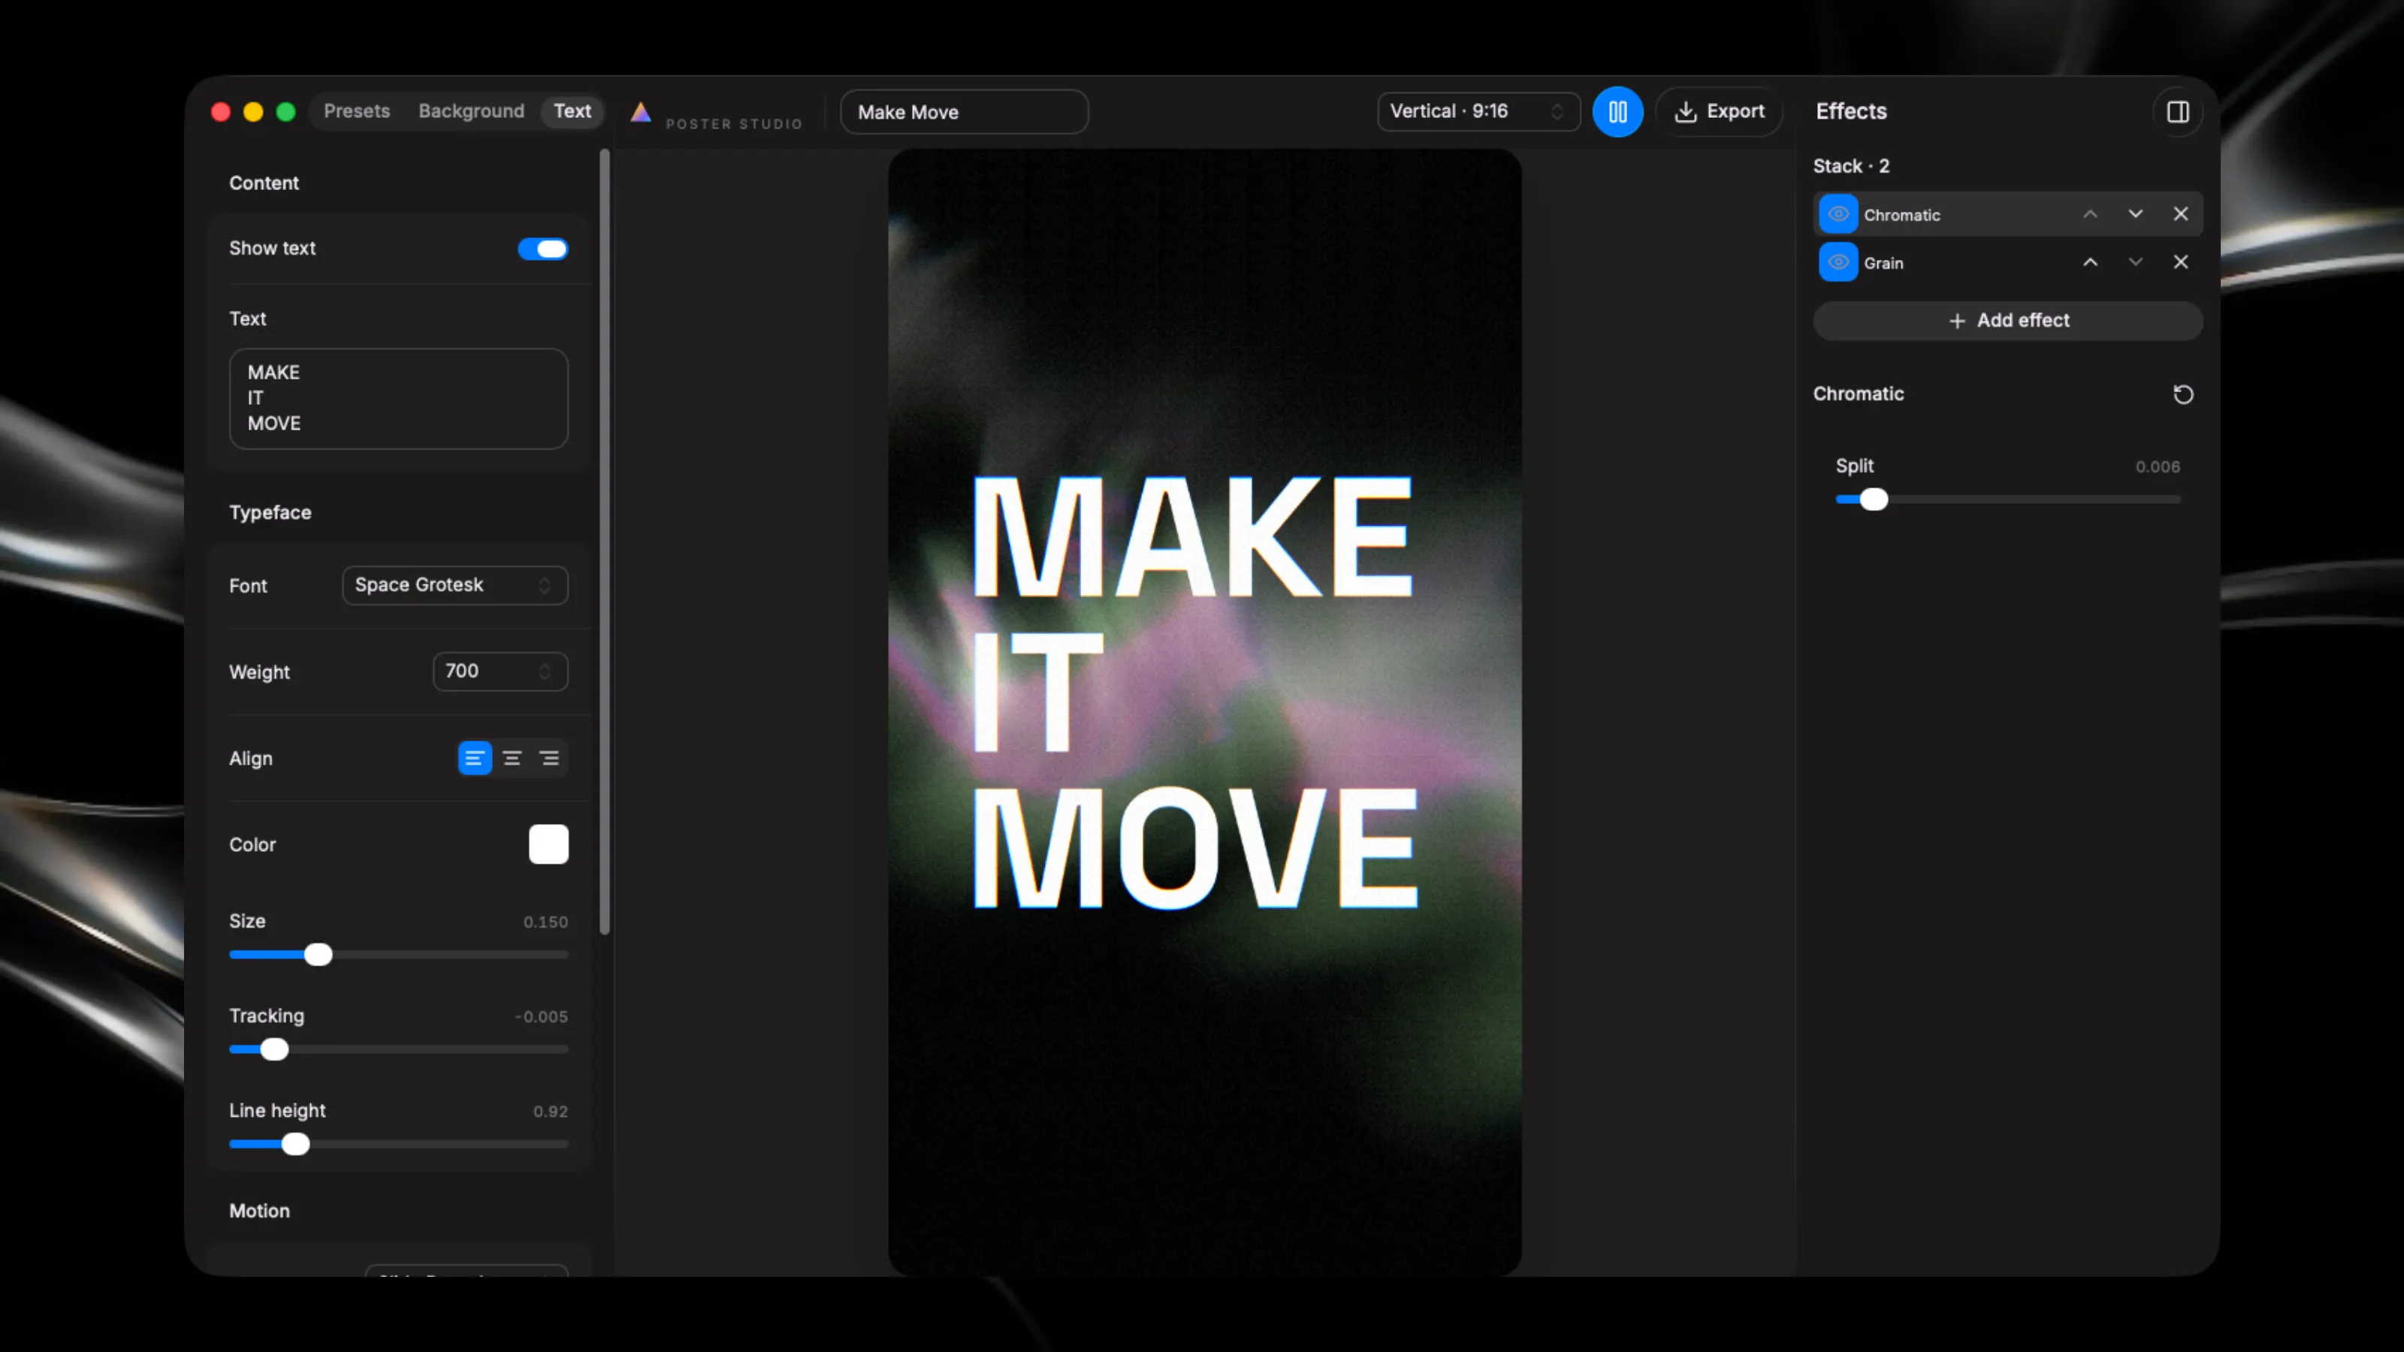Click the left panel scrollbar

point(605,541)
